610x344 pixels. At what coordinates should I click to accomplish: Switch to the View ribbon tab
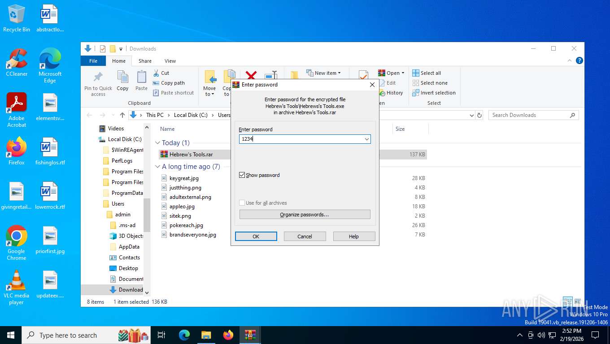pos(170,61)
